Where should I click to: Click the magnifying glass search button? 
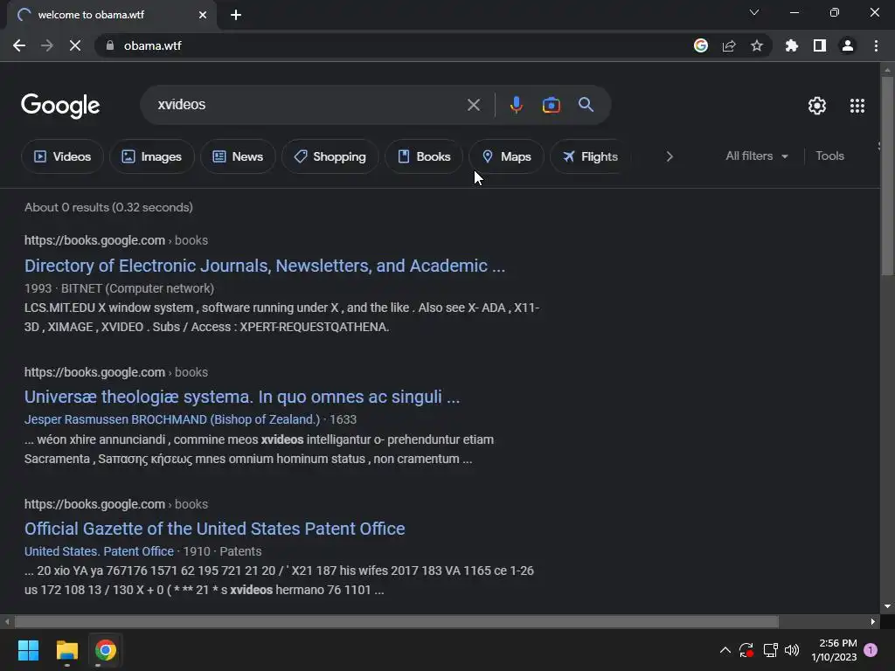[586, 105]
